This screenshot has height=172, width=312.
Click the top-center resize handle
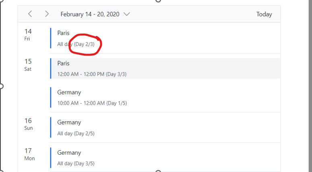click(158, 1)
